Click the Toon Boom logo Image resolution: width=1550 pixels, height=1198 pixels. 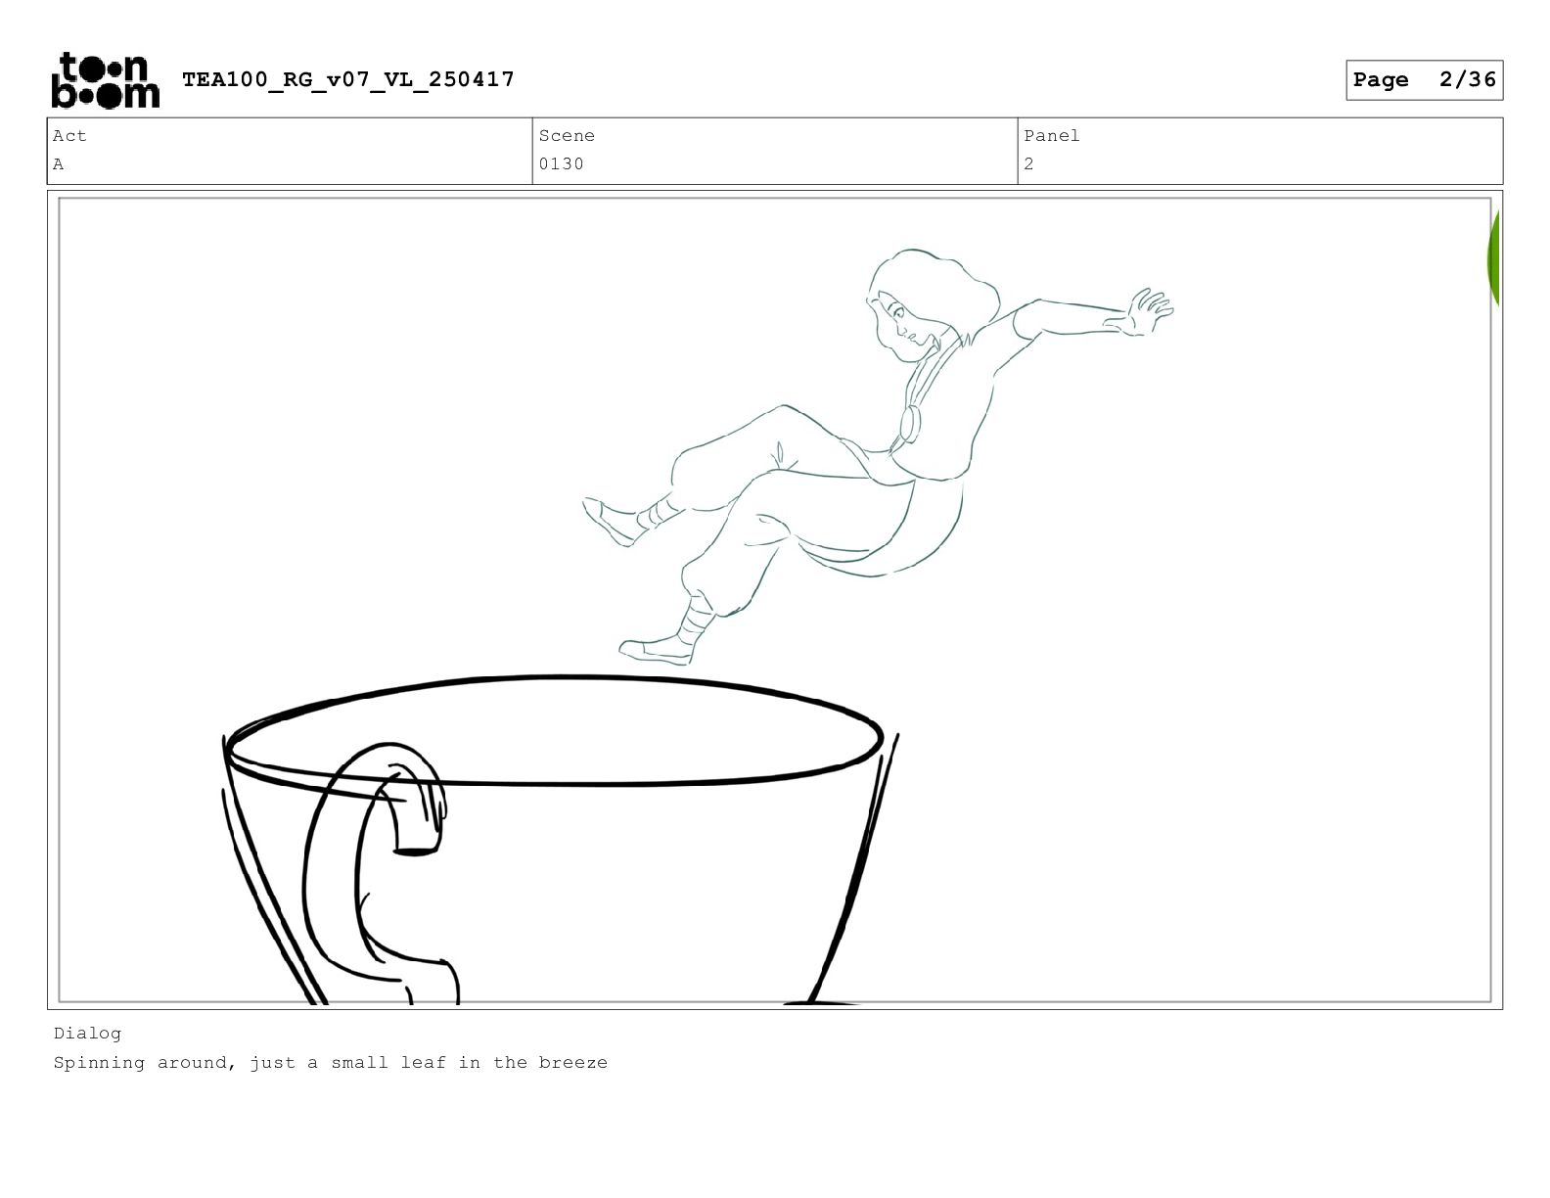click(x=105, y=80)
